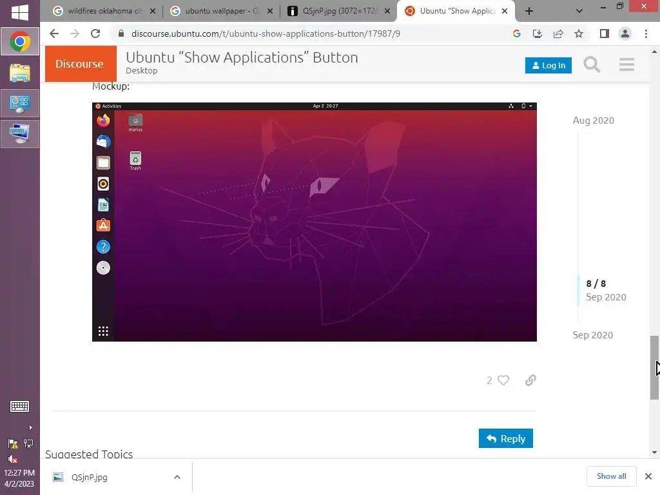Screen dimensions: 660x495
Task: Open the Ubuntu desktop mockup image
Action: (x=315, y=222)
